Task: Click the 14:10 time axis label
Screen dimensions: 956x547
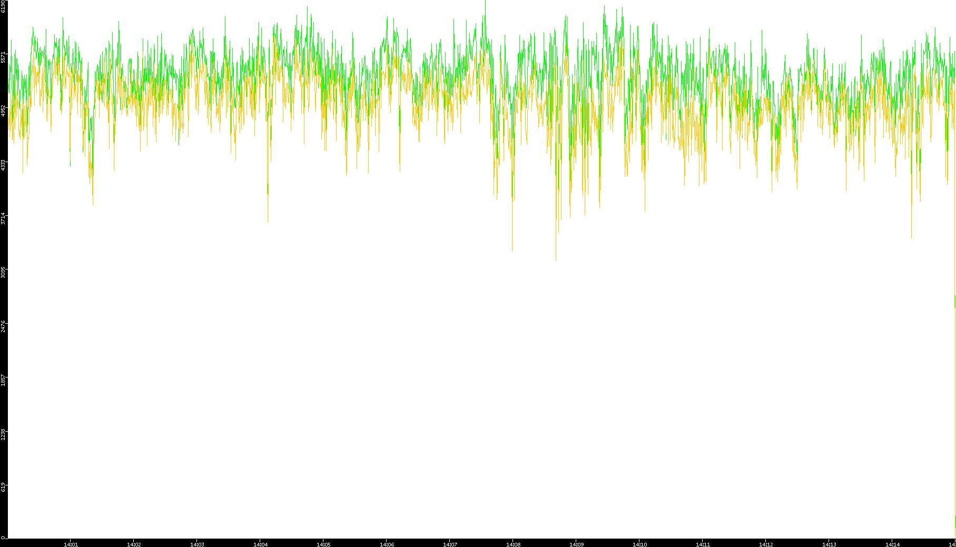Action: point(639,544)
